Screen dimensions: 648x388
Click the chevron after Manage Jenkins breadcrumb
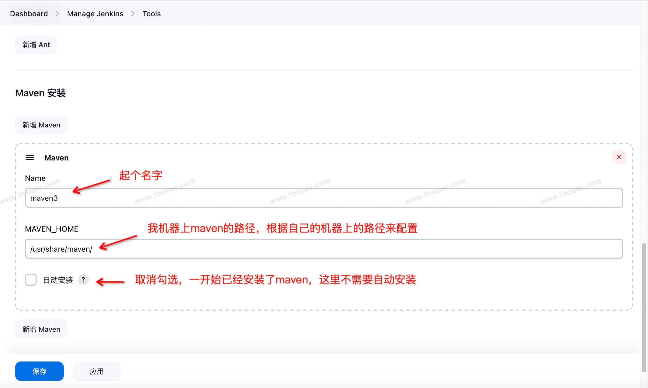(133, 14)
